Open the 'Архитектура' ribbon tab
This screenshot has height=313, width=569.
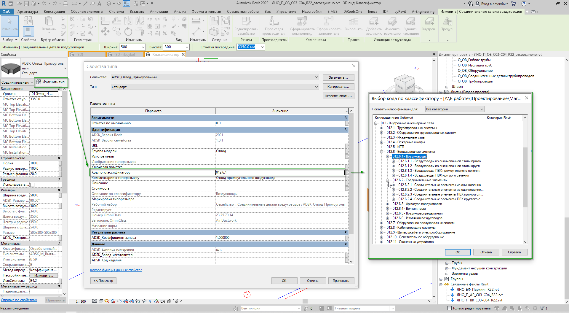pyautogui.click(x=28, y=12)
